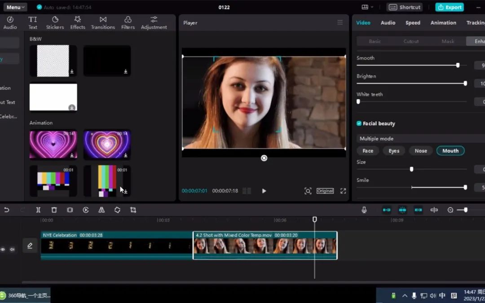Click the Delete trash icon in timeline toolbar

54,210
